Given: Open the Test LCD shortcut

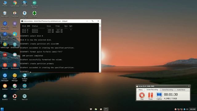Looking at the screenshot, I should 25,97.
